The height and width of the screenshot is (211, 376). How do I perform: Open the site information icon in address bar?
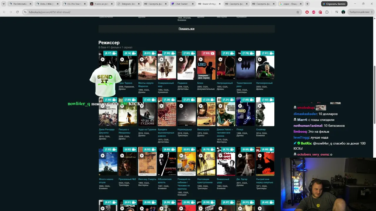pos(25,12)
